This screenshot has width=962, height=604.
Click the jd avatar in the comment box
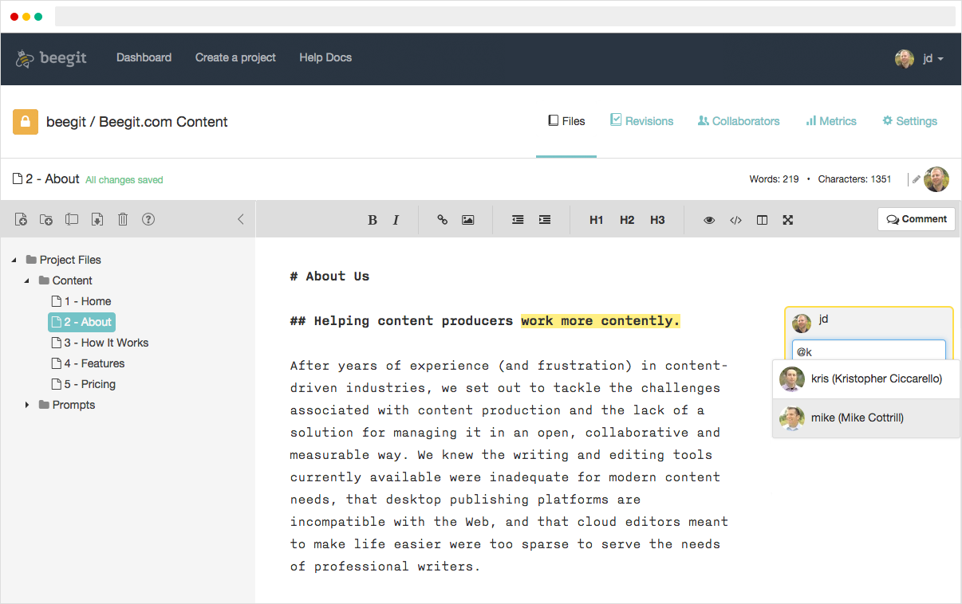point(802,323)
